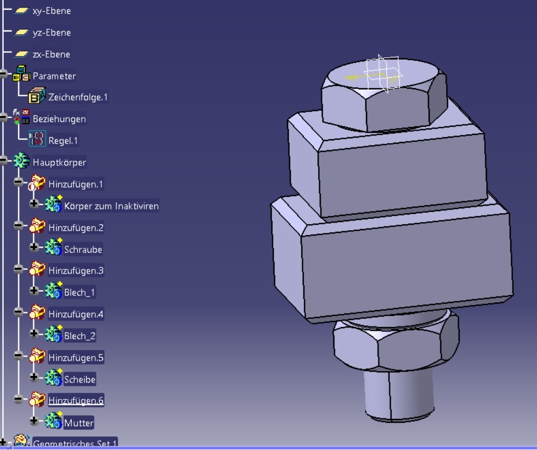Collapse the Hinzufügen.6 node

tap(19, 399)
